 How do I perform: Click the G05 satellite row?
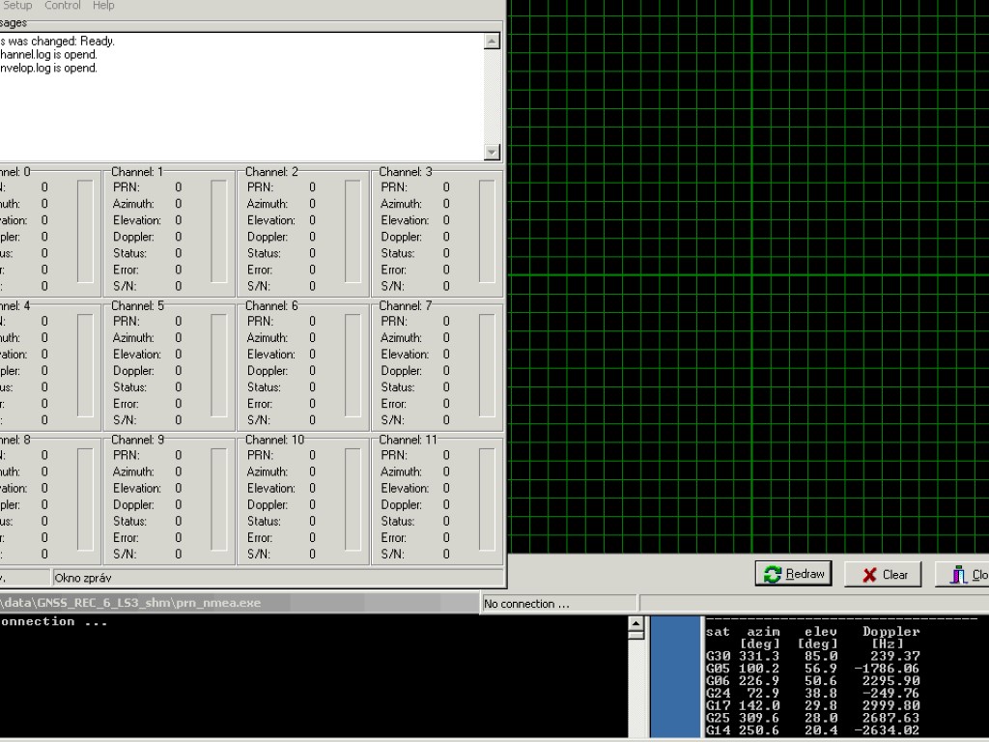(x=812, y=669)
